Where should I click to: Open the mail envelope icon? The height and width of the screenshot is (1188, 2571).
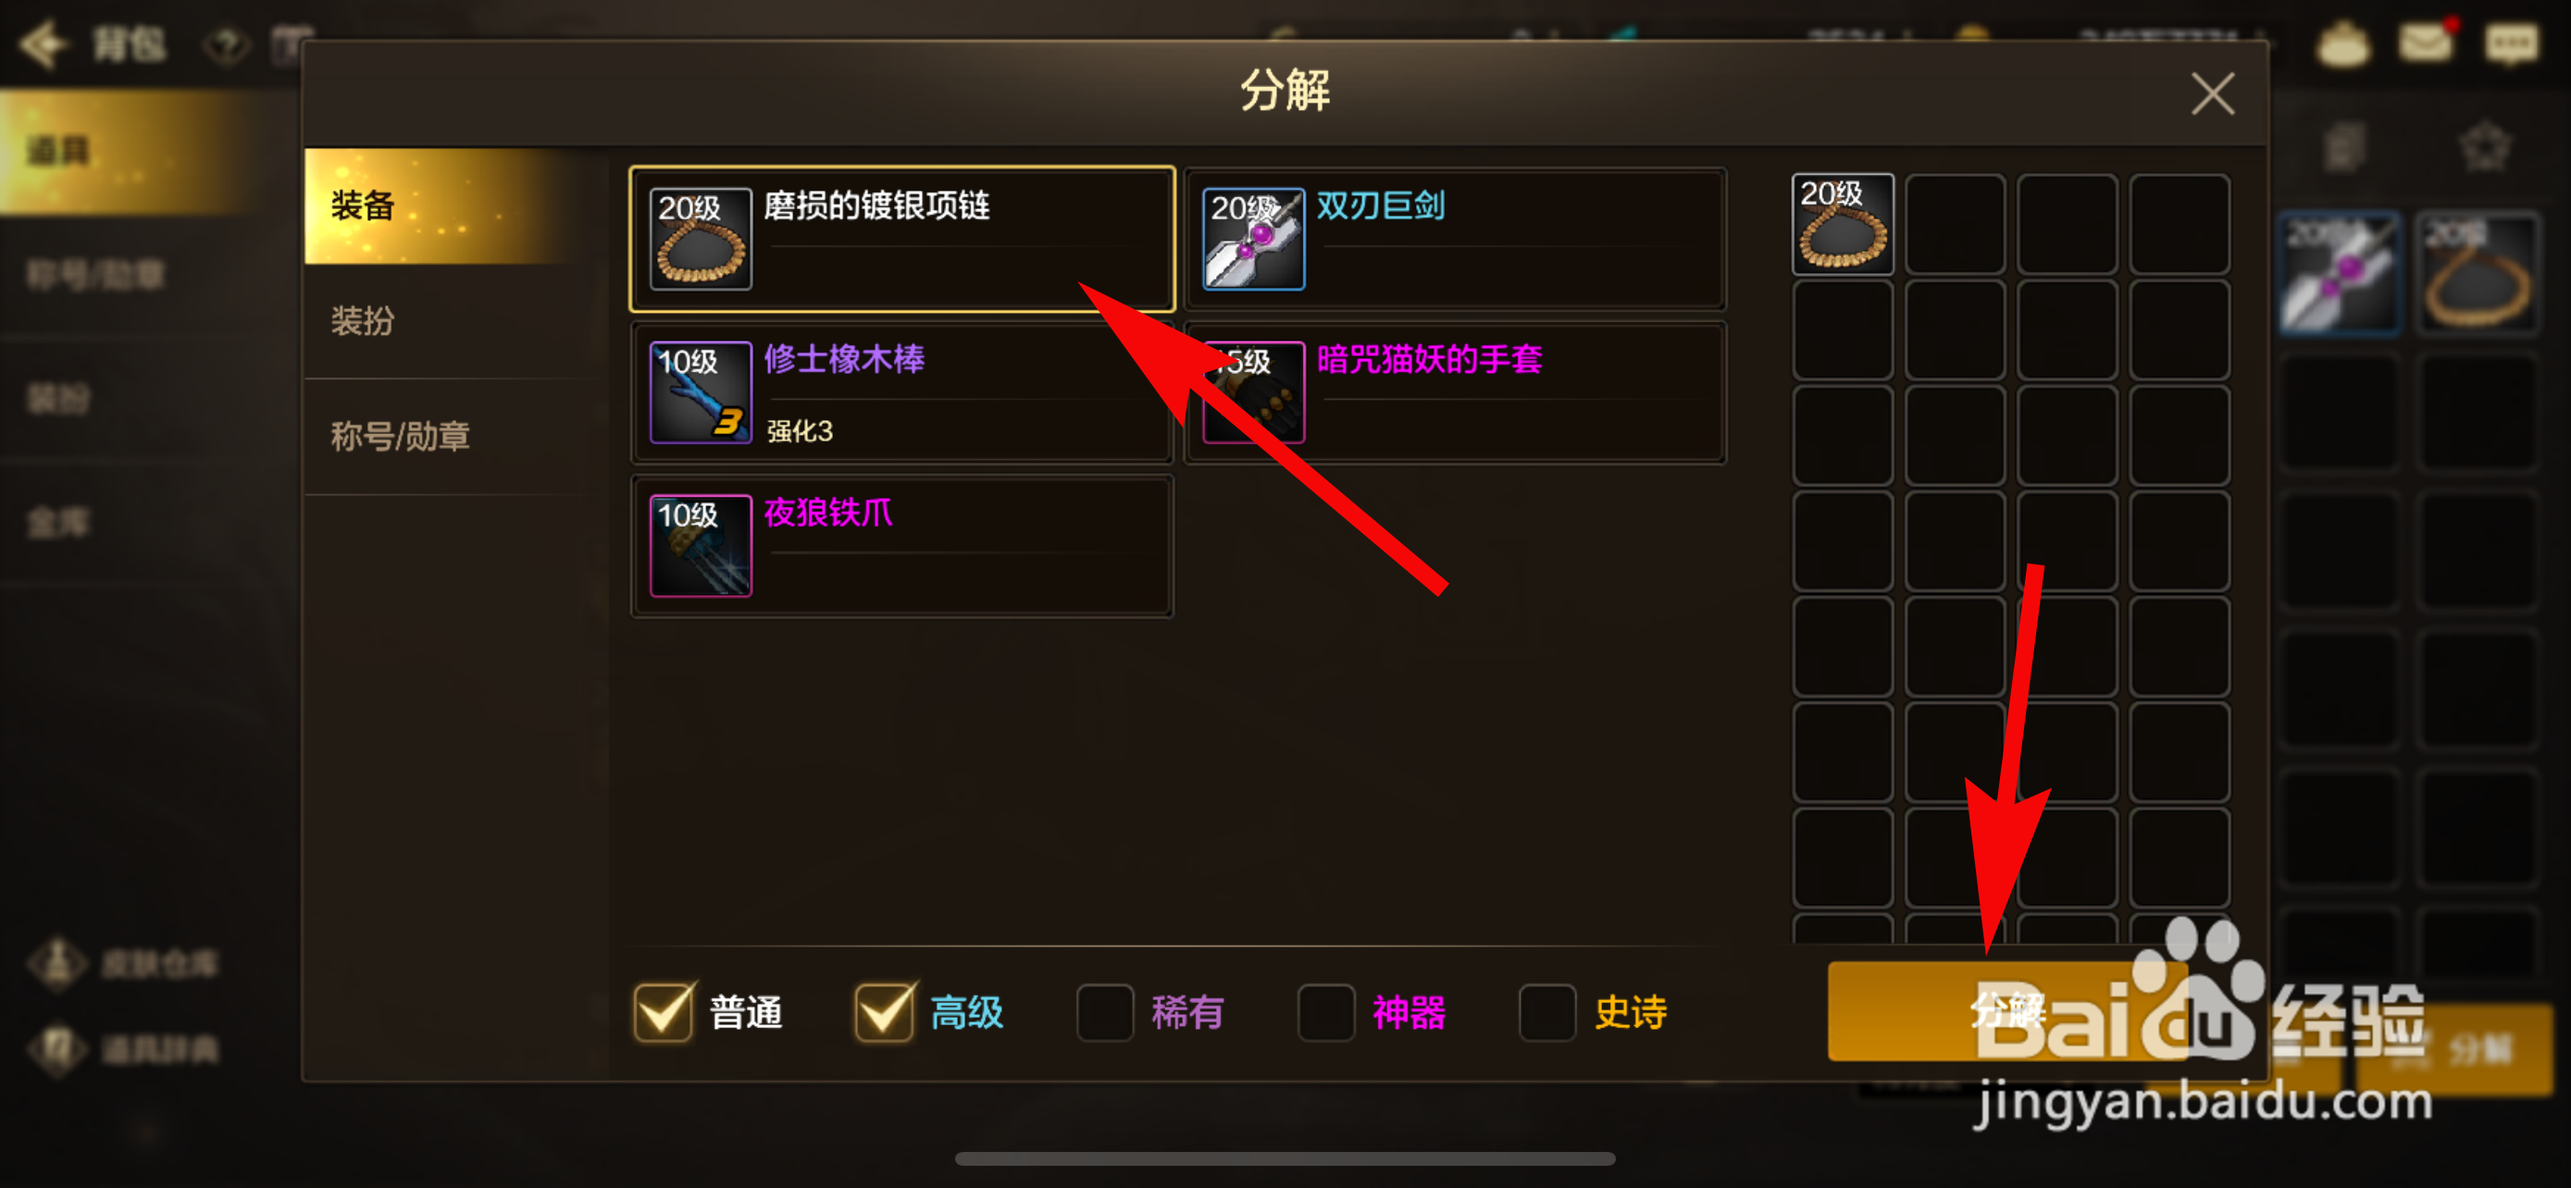coord(2426,43)
